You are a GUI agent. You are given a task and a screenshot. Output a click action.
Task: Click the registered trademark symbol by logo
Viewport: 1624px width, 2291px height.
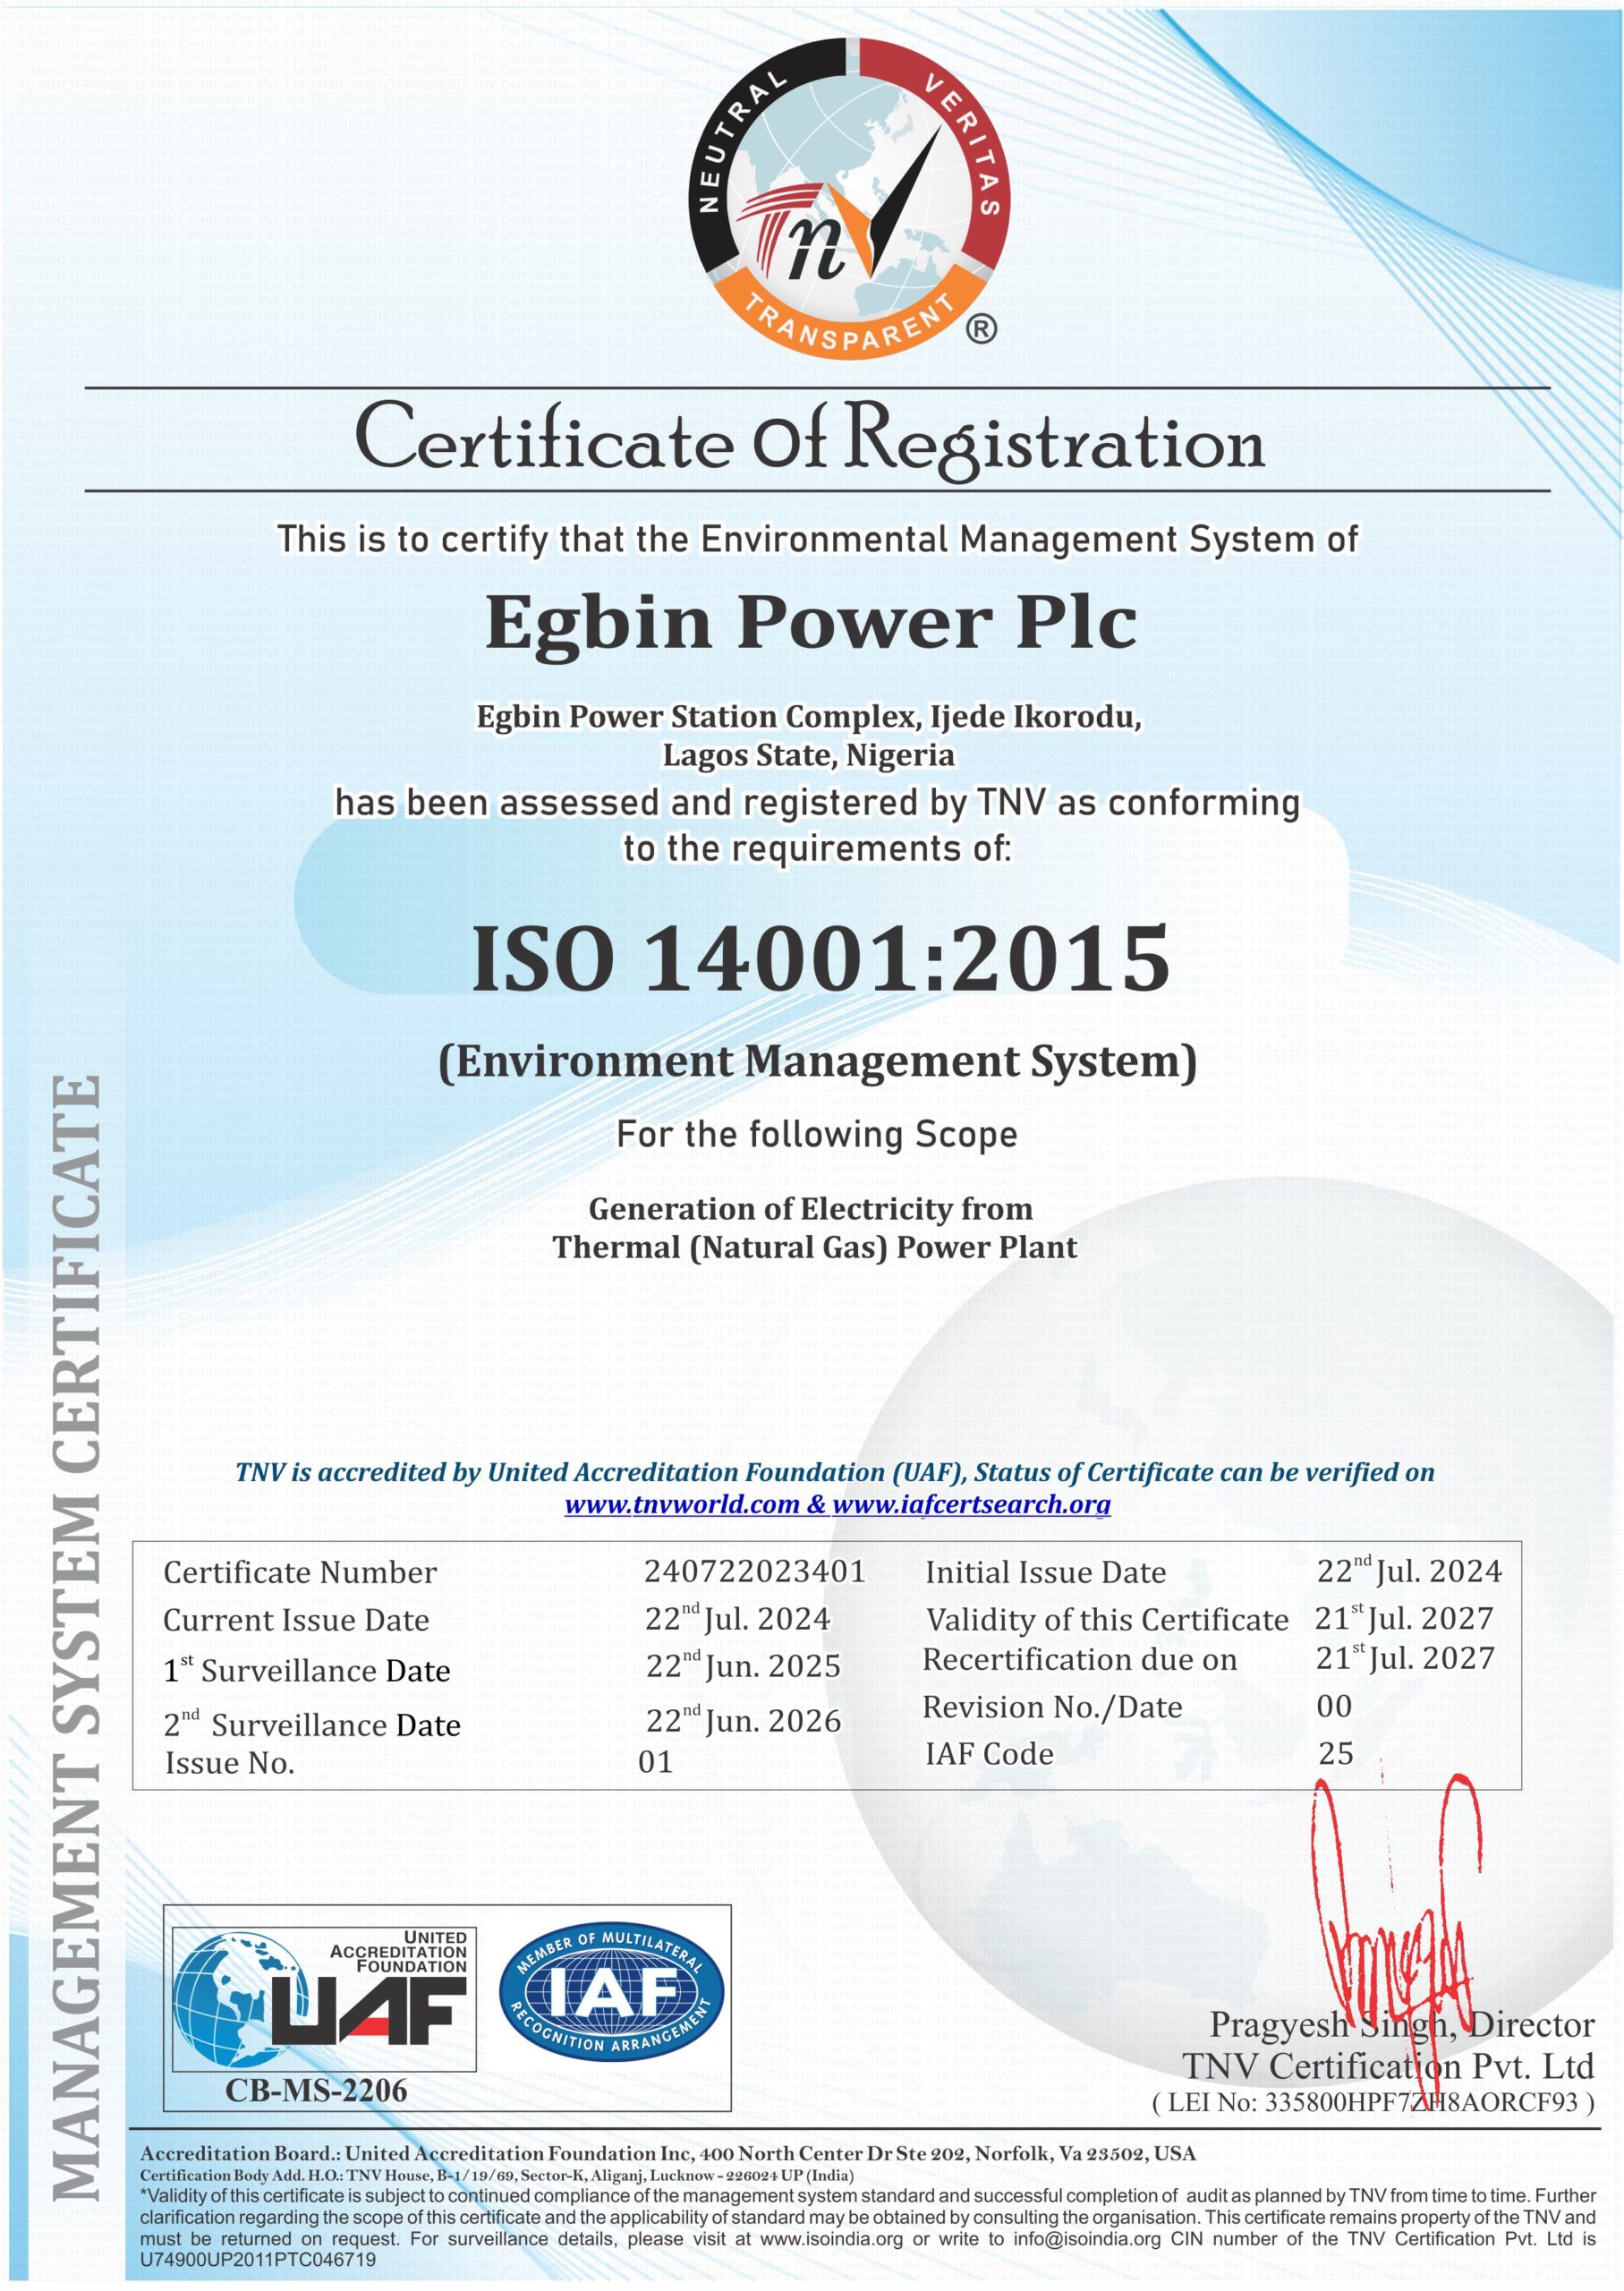pyautogui.click(x=982, y=328)
